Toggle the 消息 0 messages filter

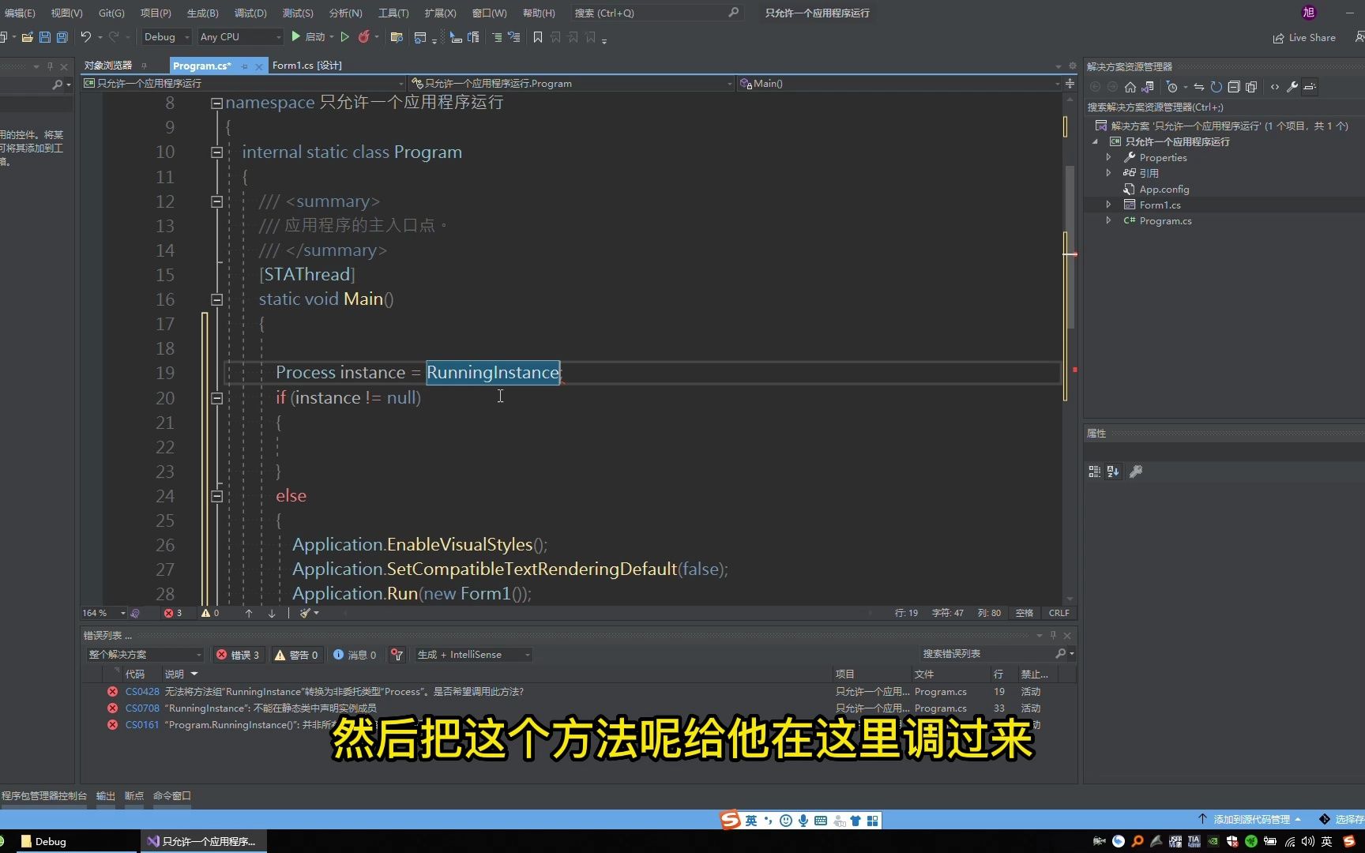(355, 654)
